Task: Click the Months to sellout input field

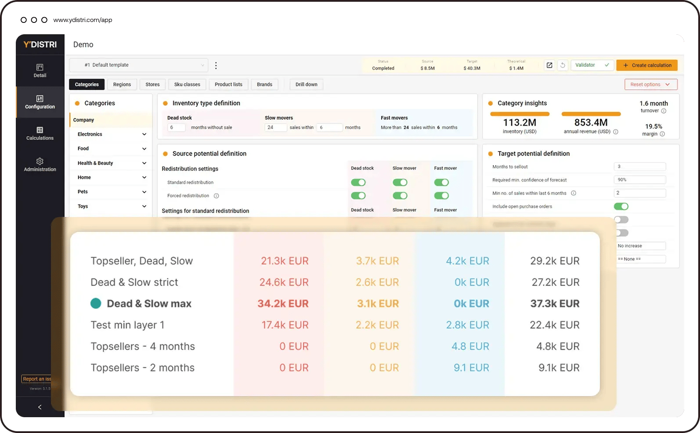Action: (639, 166)
